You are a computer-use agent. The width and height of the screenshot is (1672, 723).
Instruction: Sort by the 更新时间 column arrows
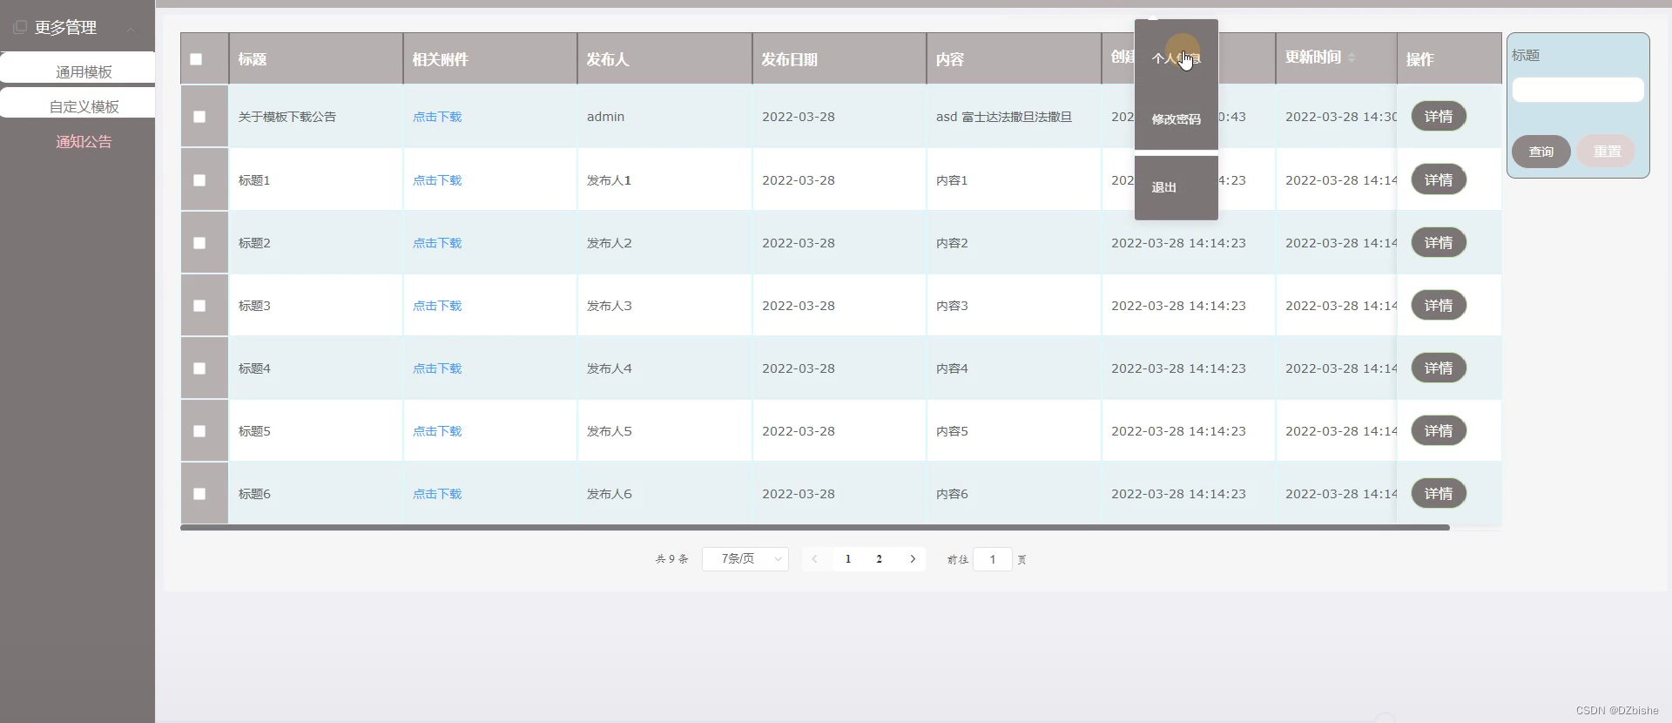[1352, 57]
